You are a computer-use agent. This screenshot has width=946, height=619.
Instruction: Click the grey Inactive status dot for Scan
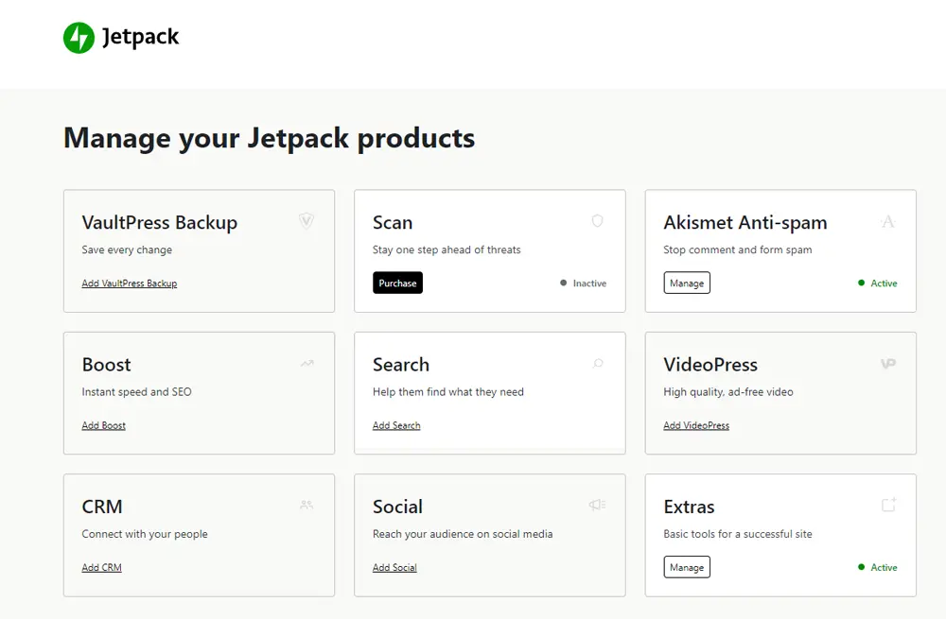pos(564,283)
